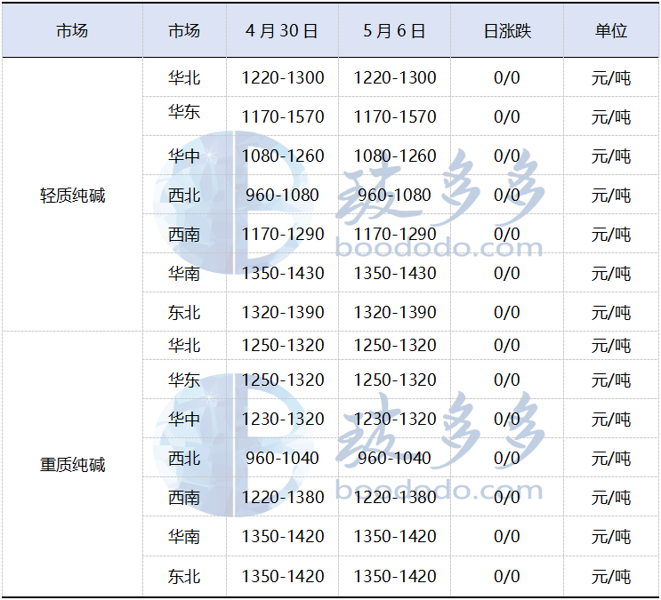Select 西北 region cell under 轻质纯碱
This screenshot has width=661, height=600.
(184, 196)
